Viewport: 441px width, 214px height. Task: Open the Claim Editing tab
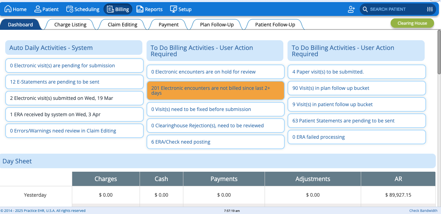[x=123, y=25]
